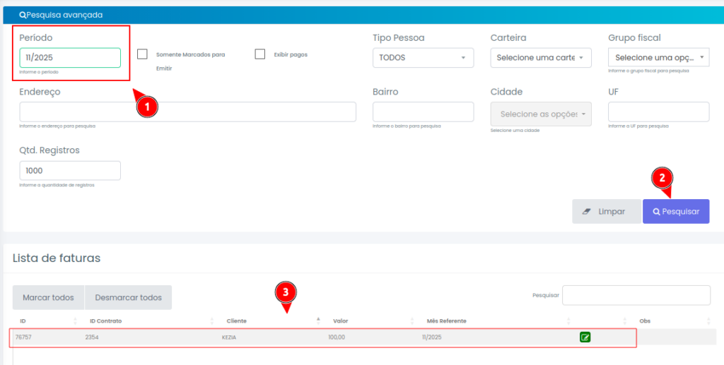The height and width of the screenshot is (365, 724).
Task: Click the sort arrows on ID column
Action: coord(75,321)
